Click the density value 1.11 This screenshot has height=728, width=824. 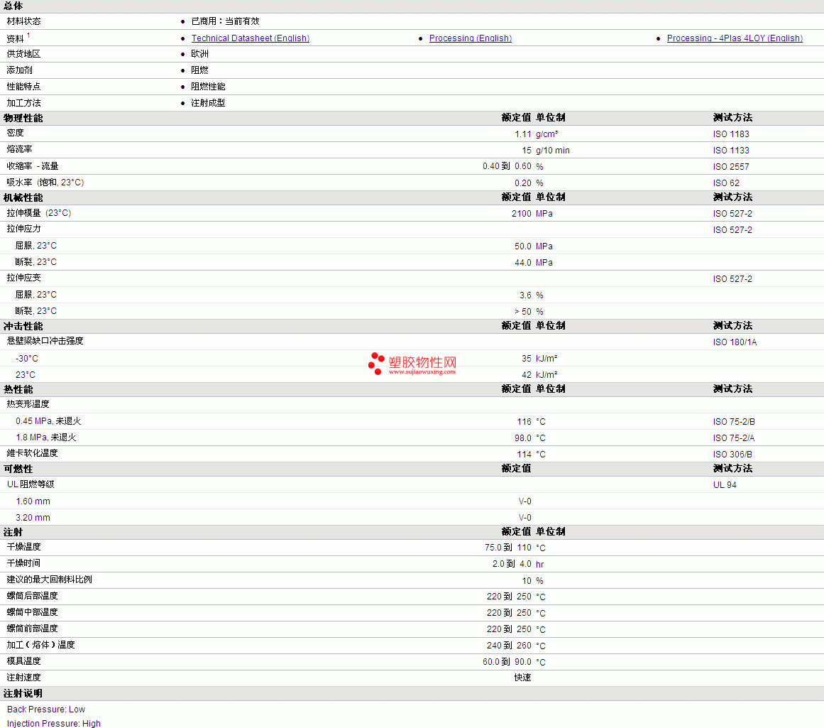(x=523, y=134)
